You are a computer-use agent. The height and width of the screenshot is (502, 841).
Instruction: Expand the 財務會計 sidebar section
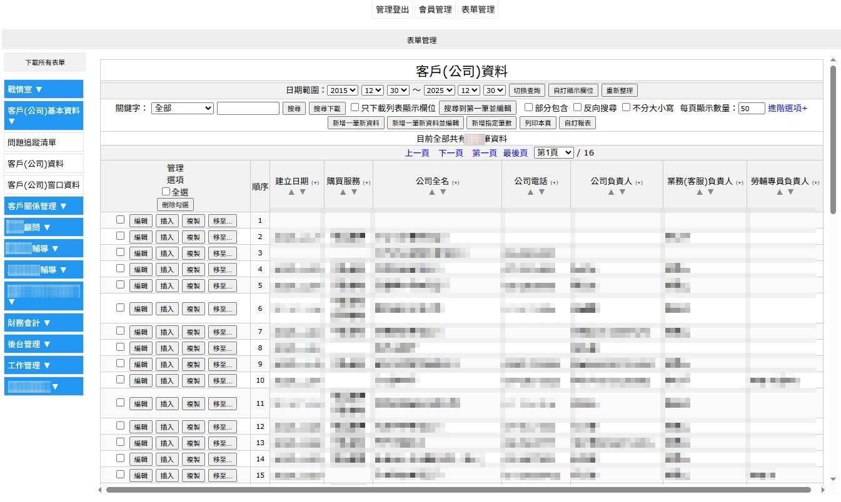[44, 323]
